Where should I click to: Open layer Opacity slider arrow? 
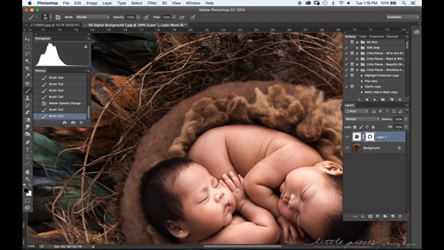tap(406, 119)
